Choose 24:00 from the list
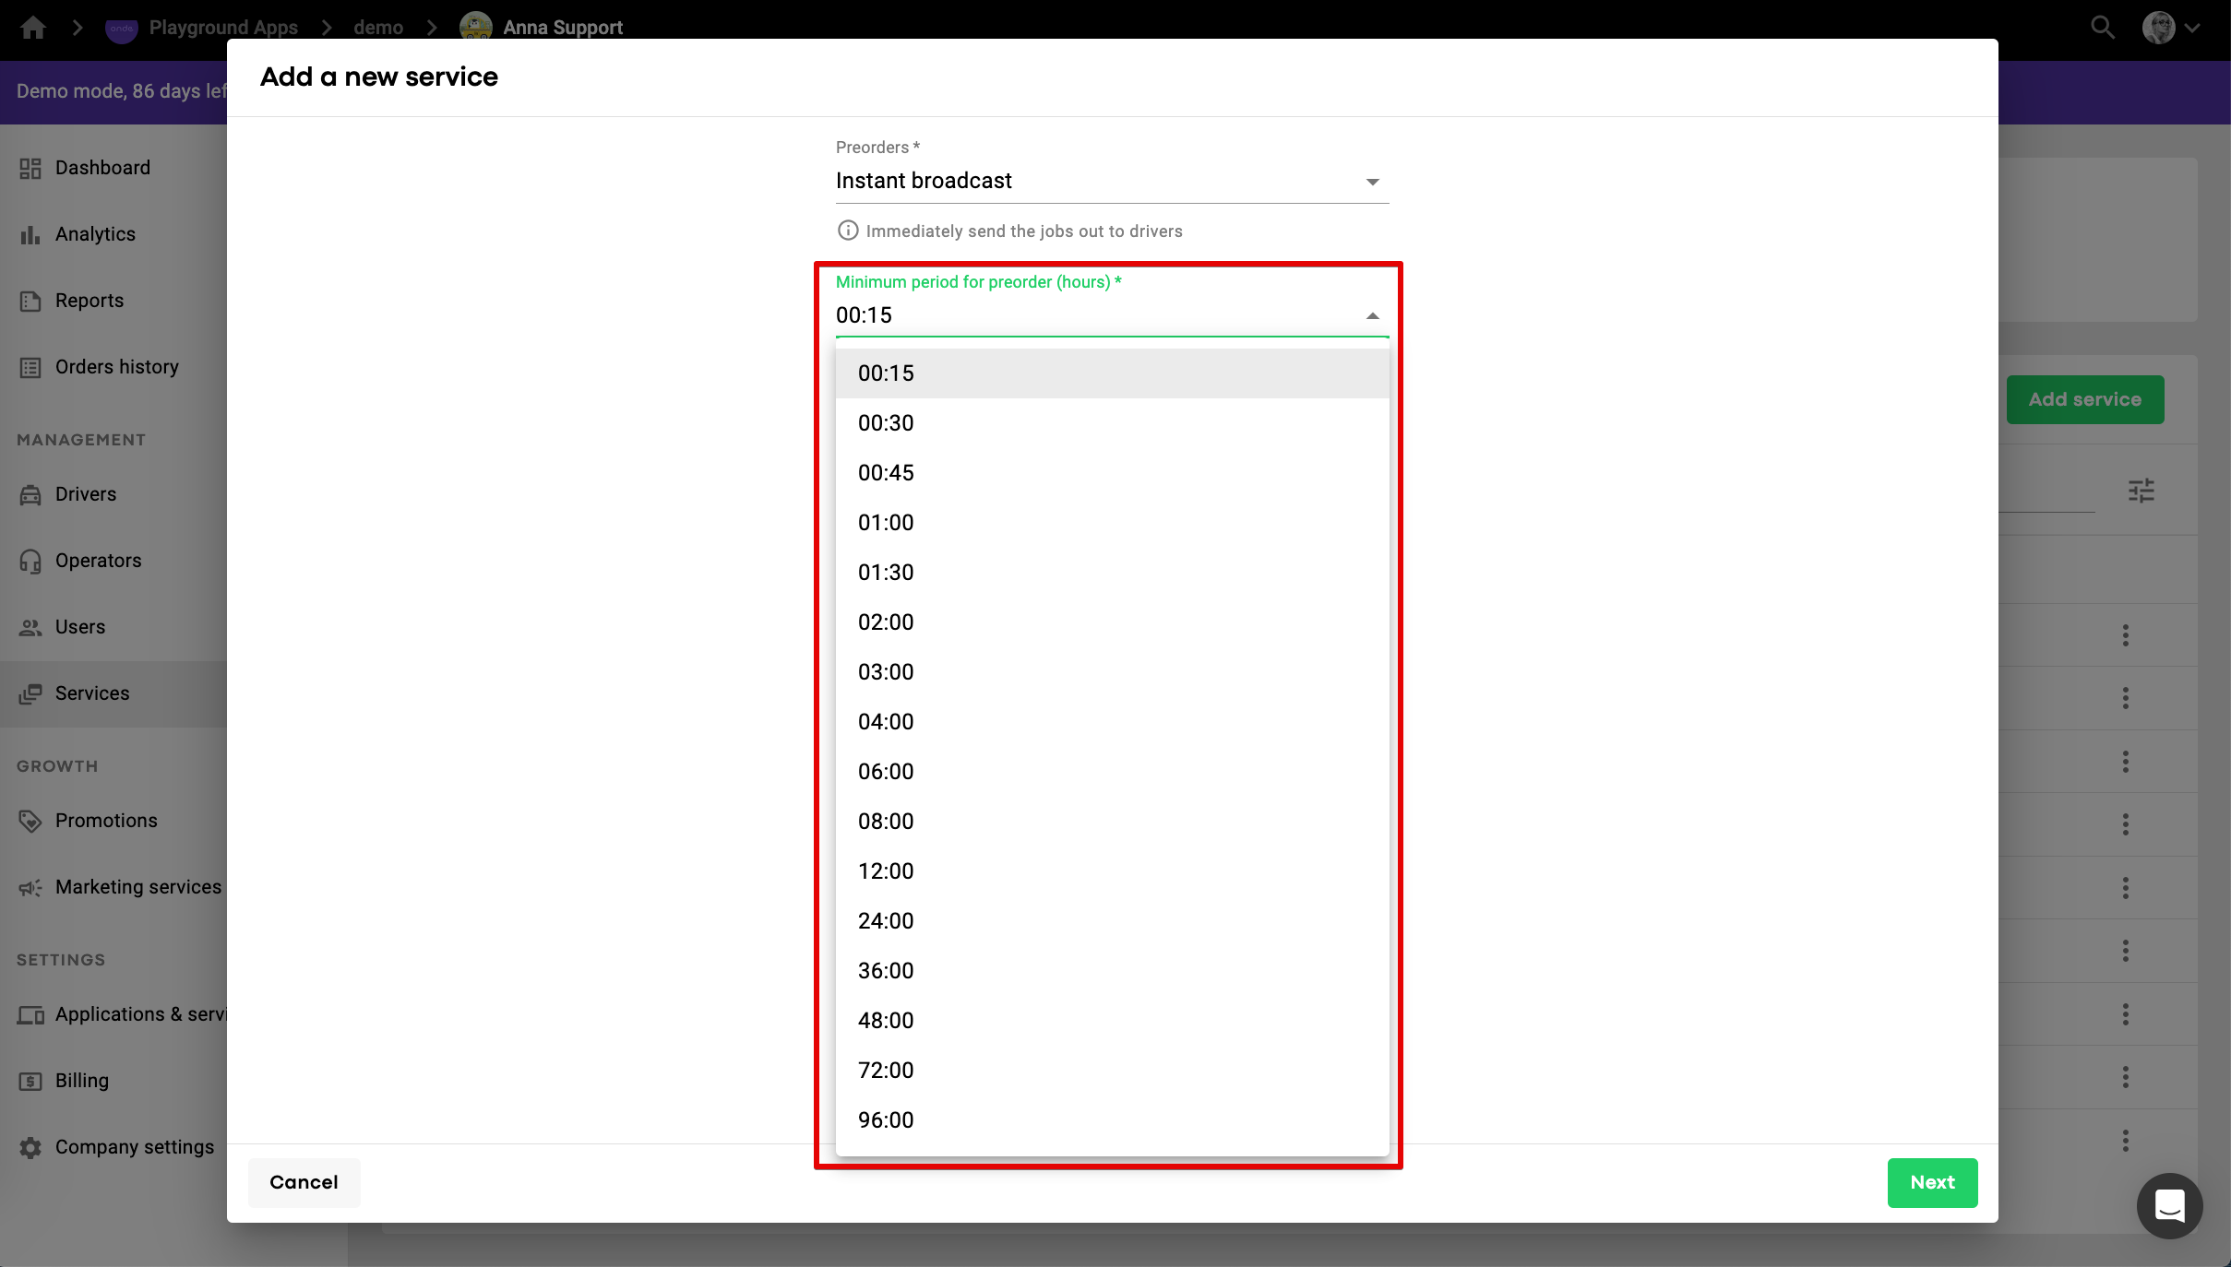 tap(886, 921)
